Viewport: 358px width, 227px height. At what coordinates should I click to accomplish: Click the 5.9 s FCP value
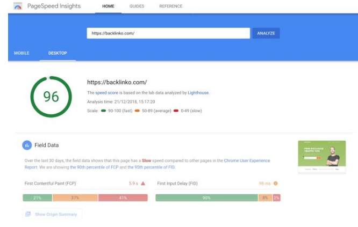pos(133,184)
